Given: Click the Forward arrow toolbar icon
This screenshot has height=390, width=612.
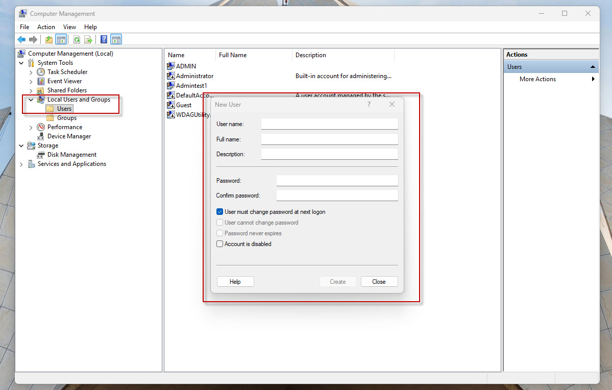Looking at the screenshot, I should pyautogui.click(x=33, y=39).
